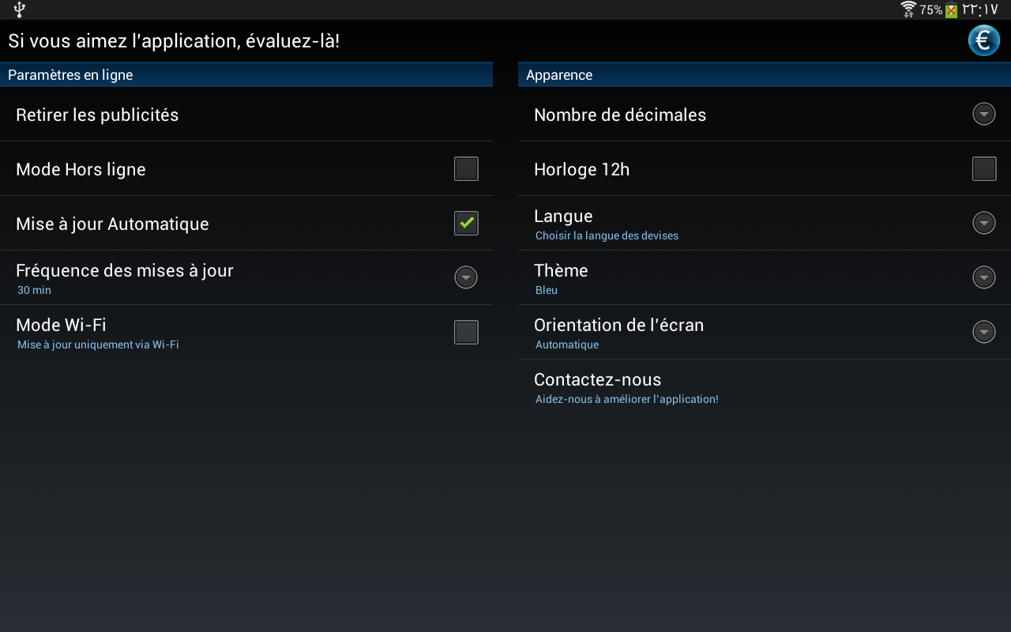Select the Retirer les publicités item

click(97, 115)
